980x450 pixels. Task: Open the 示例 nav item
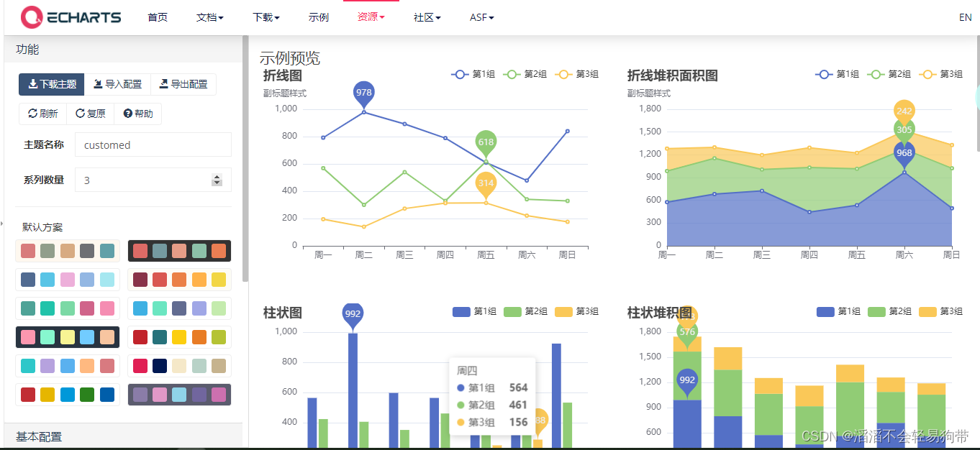(319, 17)
